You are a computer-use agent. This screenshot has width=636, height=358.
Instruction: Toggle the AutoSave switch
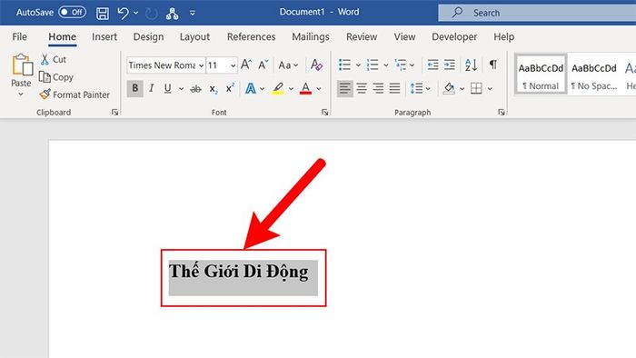(72, 12)
